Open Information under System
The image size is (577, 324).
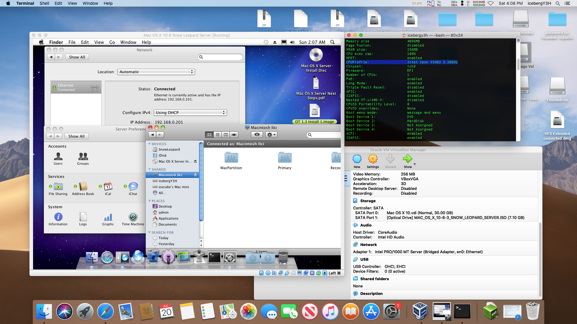58,219
